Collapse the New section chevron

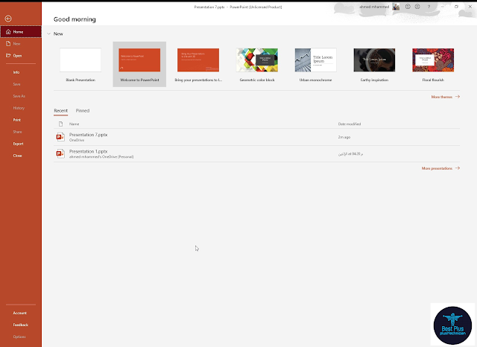[x=48, y=34]
